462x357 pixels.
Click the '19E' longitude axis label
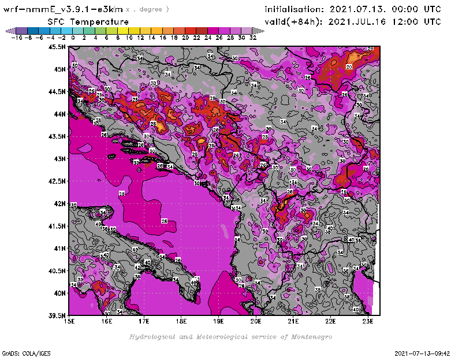point(218,321)
